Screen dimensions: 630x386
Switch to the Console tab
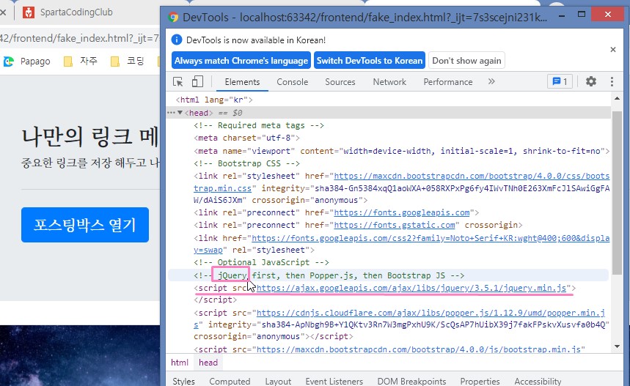292,82
